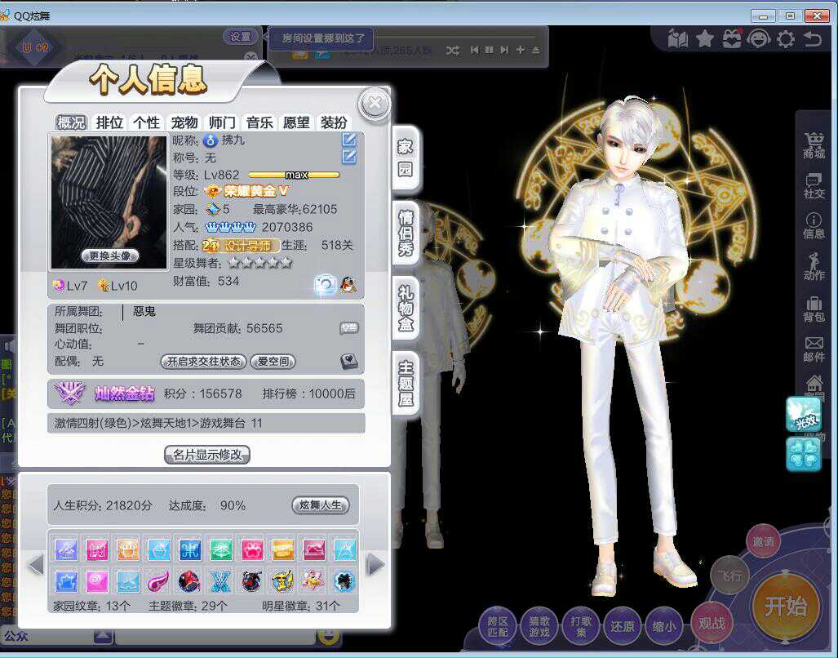
Task: Open the 情侣秀 side tab
Action: click(x=405, y=233)
